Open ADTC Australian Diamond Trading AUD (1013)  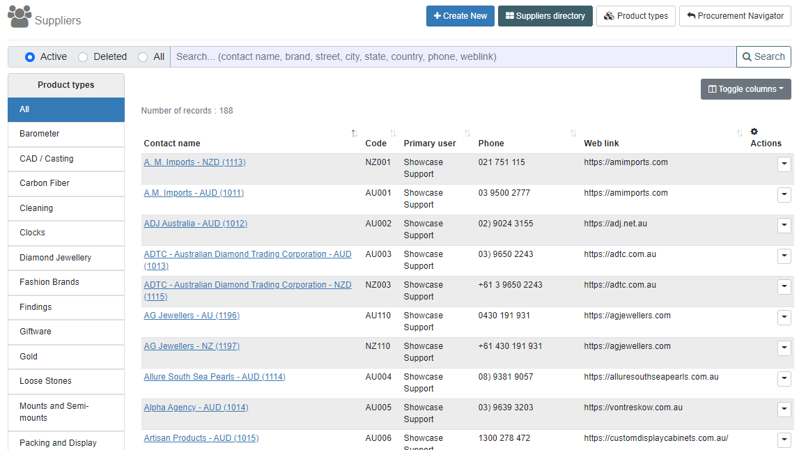248,260
